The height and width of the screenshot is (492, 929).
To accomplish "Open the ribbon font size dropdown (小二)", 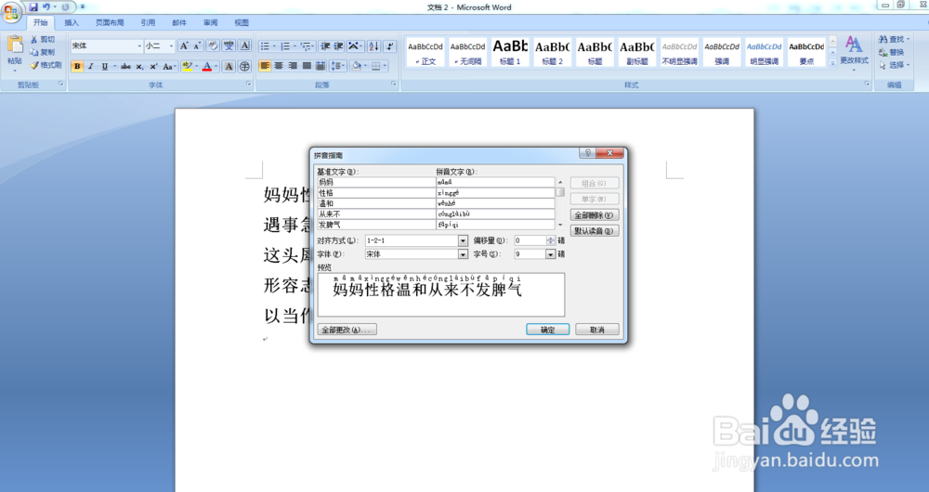I will (171, 46).
